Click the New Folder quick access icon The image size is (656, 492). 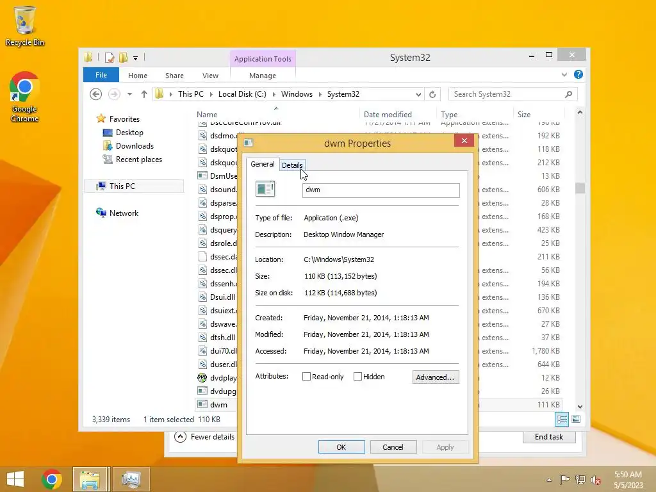point(124,58)
